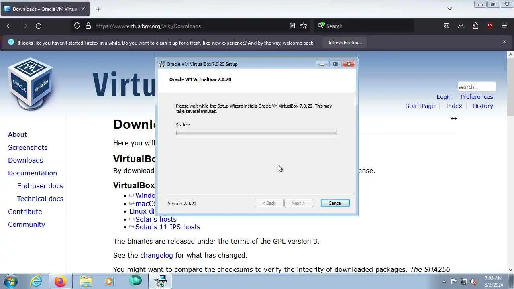Open the clock showing 7:05 AM
Viewport: 514px width, 289px height.
[494, 281]
